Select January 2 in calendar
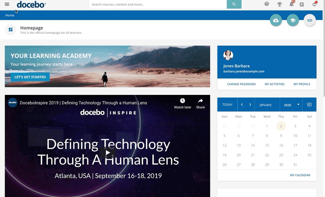Viewport: 325px width, 197px height. click(281, 126)
